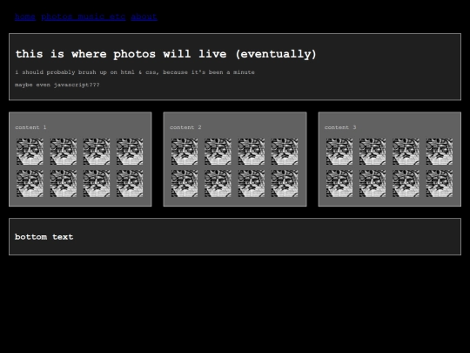Viewport: 470px width, 353px height.
Task: Click the maybe even javascript??? line
Action: [x=57, y=85]
